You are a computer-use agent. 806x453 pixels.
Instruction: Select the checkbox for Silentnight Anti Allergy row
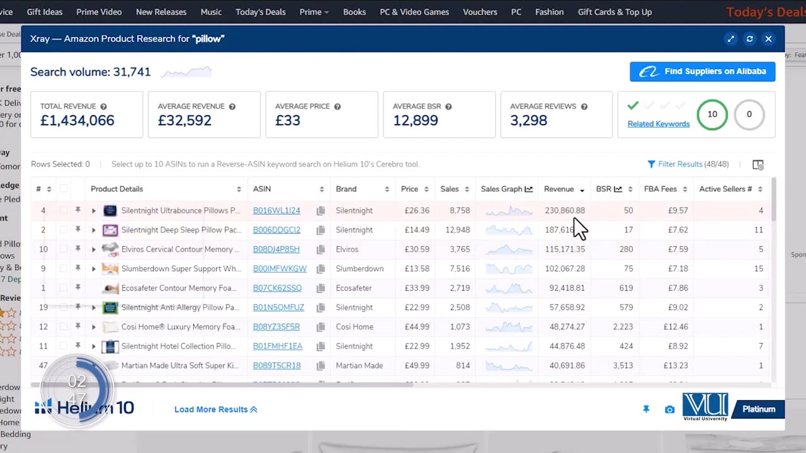pos(64,308)
